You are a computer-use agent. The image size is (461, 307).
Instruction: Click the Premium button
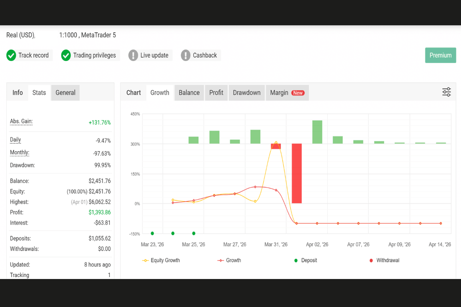441,55
